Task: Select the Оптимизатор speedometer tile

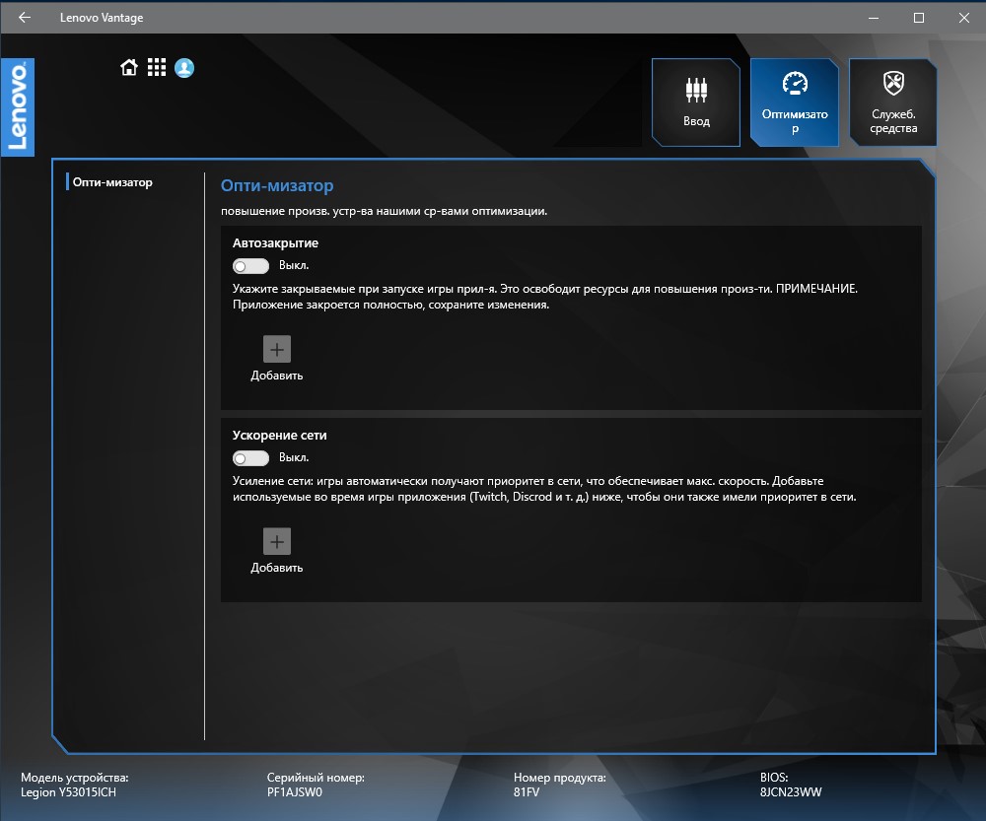Action: 794,103
